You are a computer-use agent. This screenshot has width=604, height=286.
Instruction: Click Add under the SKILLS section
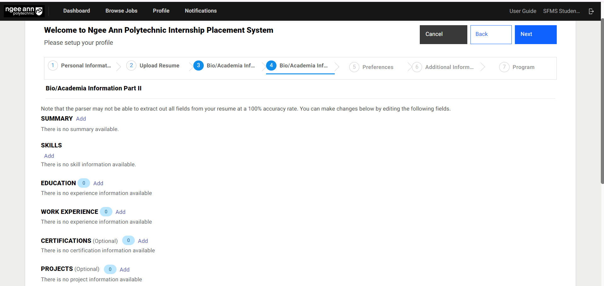49,156
